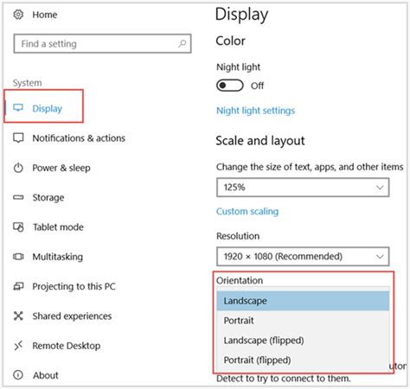Click the magnifier icon in search box
410x389 pixels.
(183, 44)
